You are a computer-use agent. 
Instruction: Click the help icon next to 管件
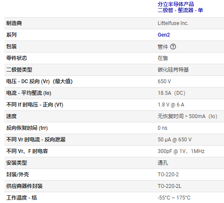click(x=173, y=47)
